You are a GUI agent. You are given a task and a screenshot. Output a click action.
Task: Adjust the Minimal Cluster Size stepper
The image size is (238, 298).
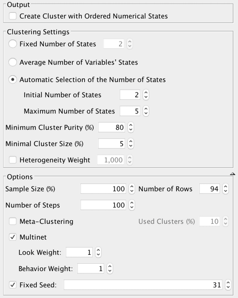[131, 143]
